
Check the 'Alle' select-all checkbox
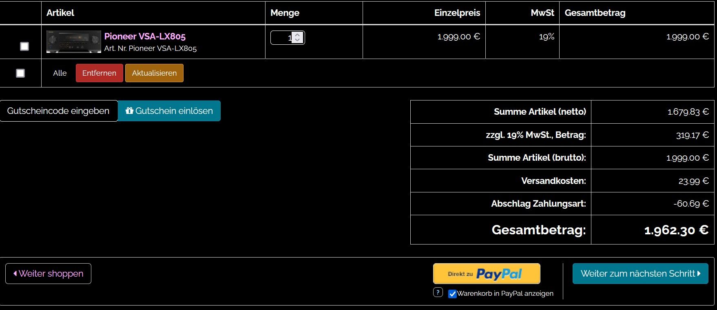[20, 73]
